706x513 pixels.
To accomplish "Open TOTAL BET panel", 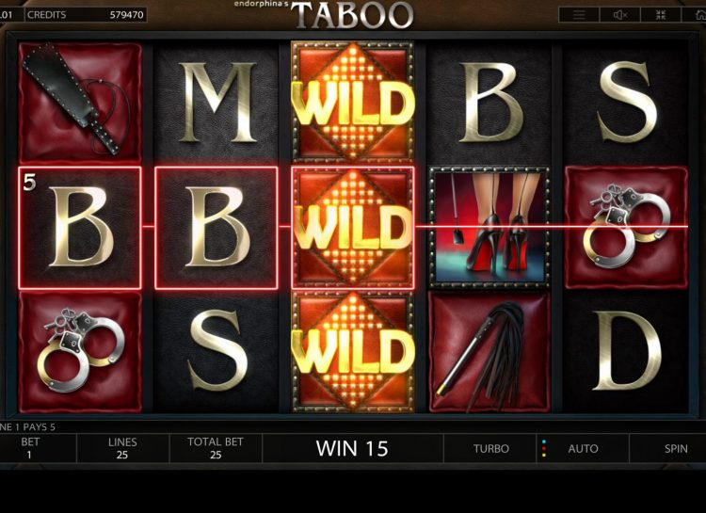I will [216, 448].
